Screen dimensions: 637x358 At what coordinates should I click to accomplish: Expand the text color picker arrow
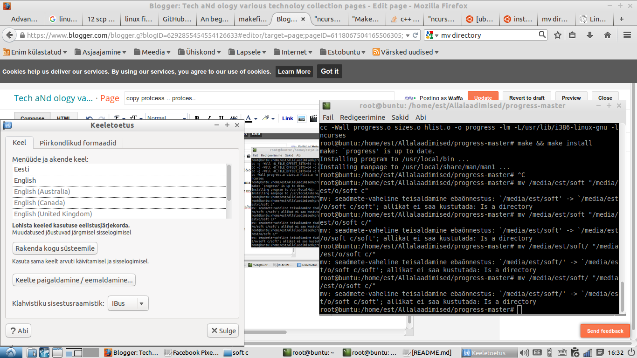[256, 119]
